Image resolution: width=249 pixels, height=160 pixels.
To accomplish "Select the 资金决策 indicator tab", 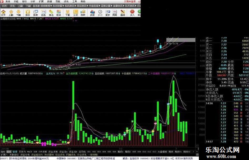I will click(53, 152).
